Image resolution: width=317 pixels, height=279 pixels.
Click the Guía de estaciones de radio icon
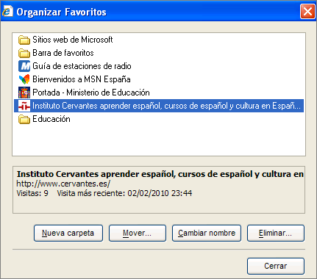(x=24, y=66)
